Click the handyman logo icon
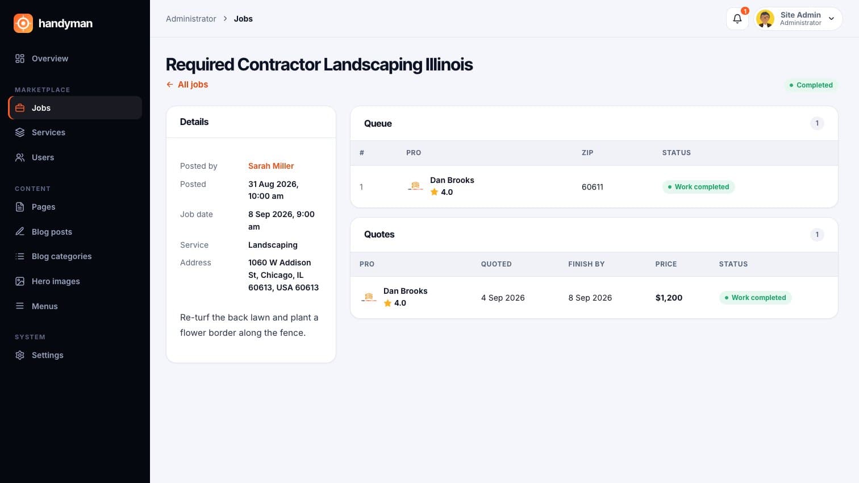This screenshot has width=859, height=483. coord(23,23)
